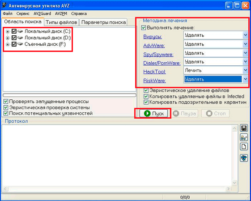Start the scan with the Пуск button
251x201 pixels.
[153, 113]
